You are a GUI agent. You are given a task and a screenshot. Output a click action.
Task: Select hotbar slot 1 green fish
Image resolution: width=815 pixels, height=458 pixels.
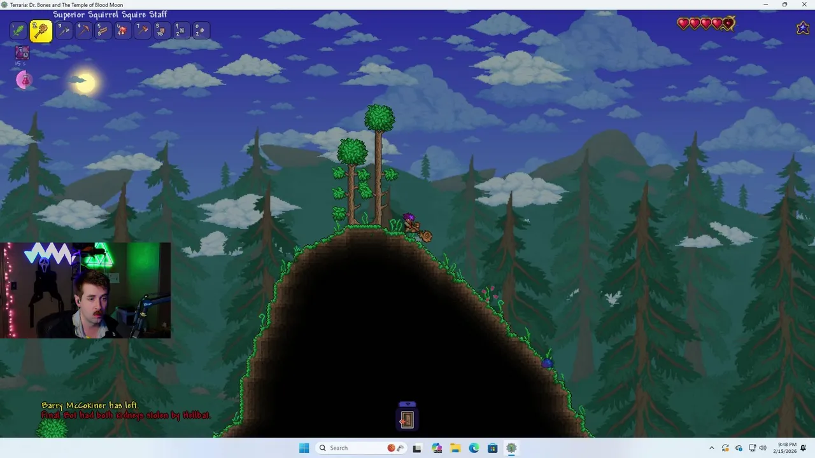[18, 30]
